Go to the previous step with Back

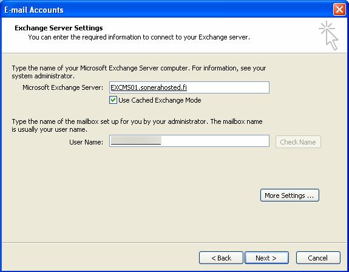pos(221,258)
